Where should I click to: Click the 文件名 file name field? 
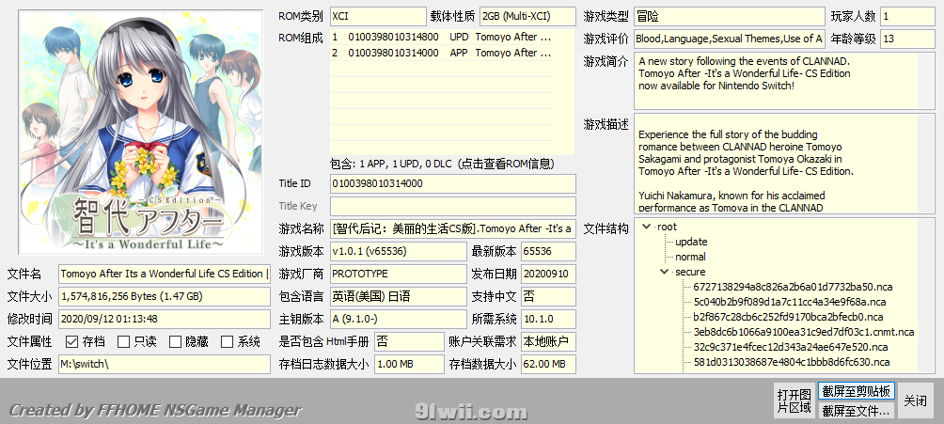165,274
